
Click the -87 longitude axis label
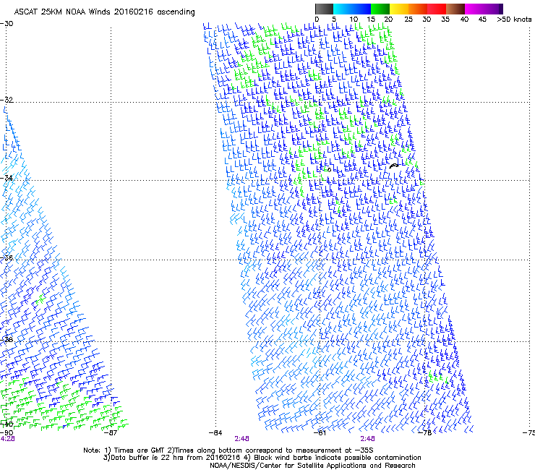coord(111,433)
